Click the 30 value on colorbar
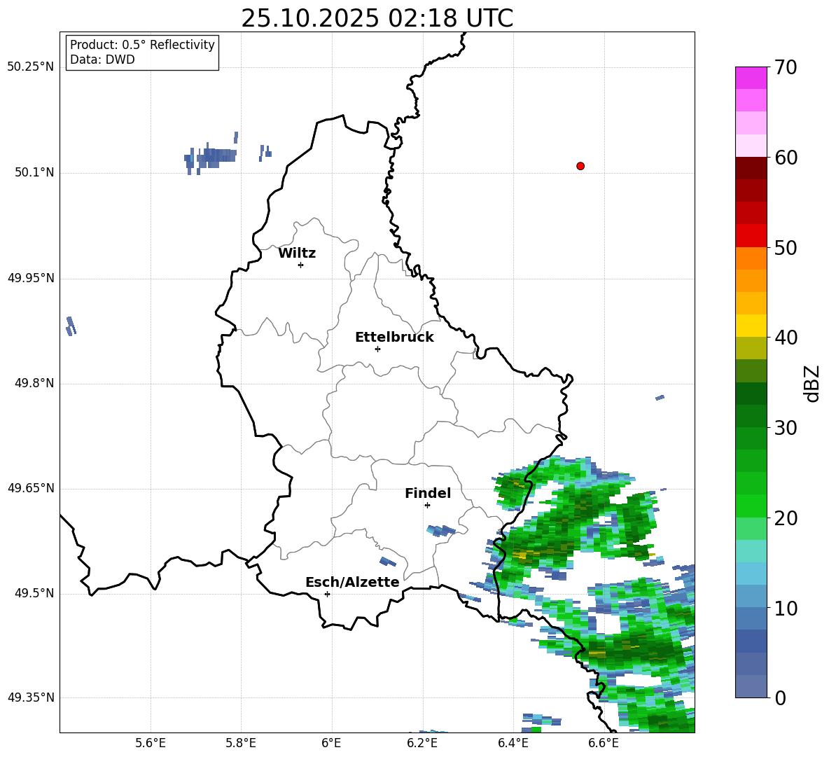829x757 pixels. [786, 428]
